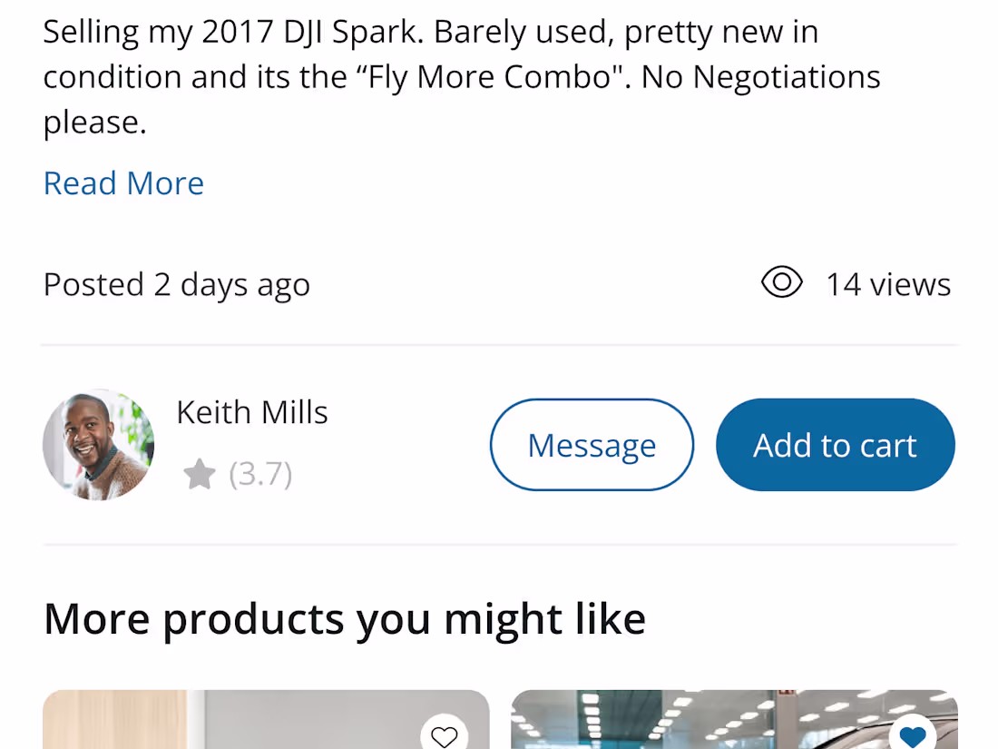Add the DJI Spark to cart
This screenshot has height=749, width=998.
click(835, 445)
